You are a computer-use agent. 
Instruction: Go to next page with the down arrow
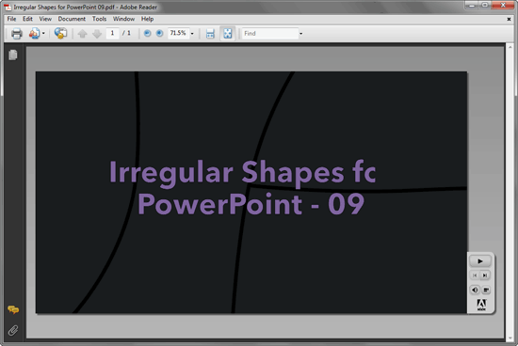pyautogui.click(x=97, y=34)
